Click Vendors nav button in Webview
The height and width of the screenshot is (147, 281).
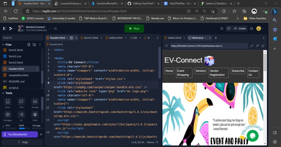(200, 71)
